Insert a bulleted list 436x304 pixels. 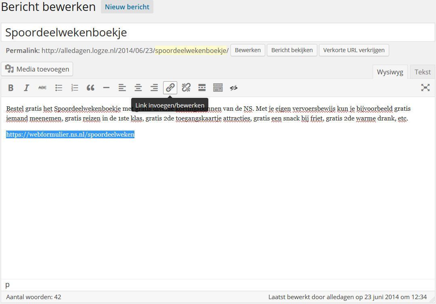(x=59, y=88)
